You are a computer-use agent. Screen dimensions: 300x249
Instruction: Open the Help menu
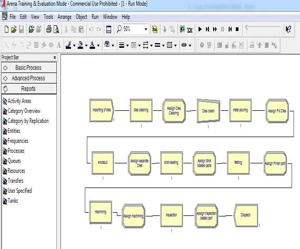[x=126, y=17]
